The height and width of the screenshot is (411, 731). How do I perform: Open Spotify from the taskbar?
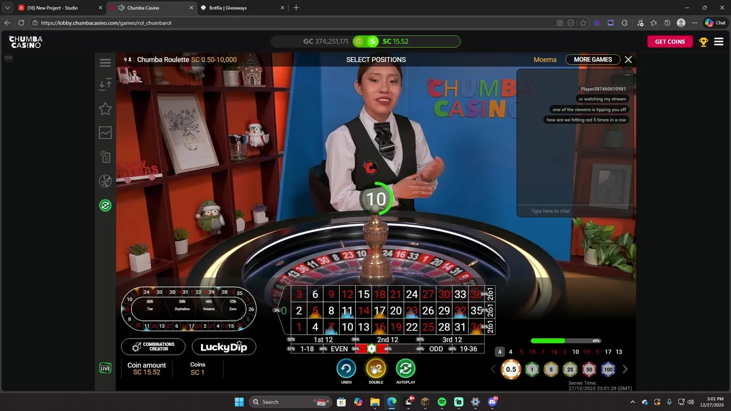[442, 402]
